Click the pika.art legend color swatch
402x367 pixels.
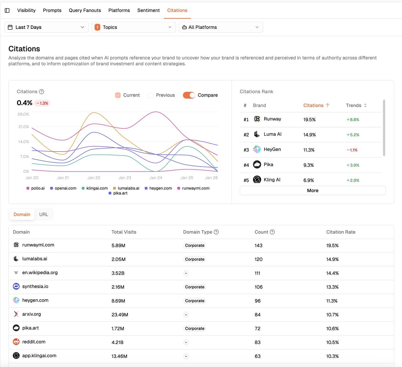point(110,193)
